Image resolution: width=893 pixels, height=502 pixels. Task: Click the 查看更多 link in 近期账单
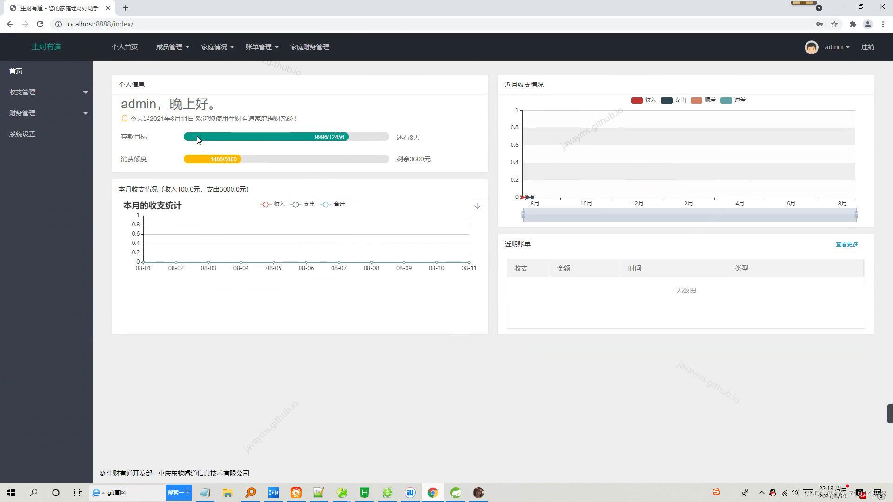point(846,244)
